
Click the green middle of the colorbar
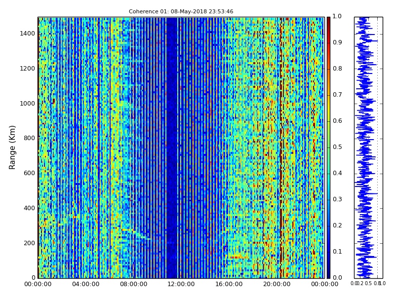328,148
